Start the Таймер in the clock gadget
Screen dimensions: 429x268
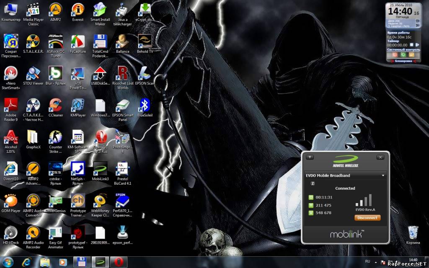[417, 45]
